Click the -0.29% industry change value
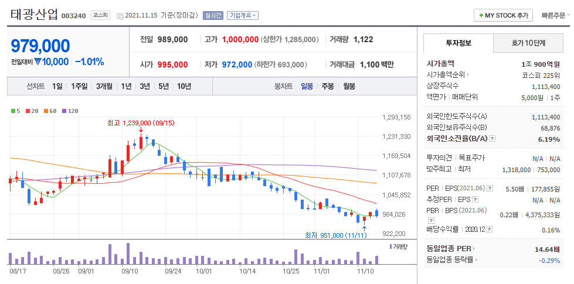 tap(549, 261)
